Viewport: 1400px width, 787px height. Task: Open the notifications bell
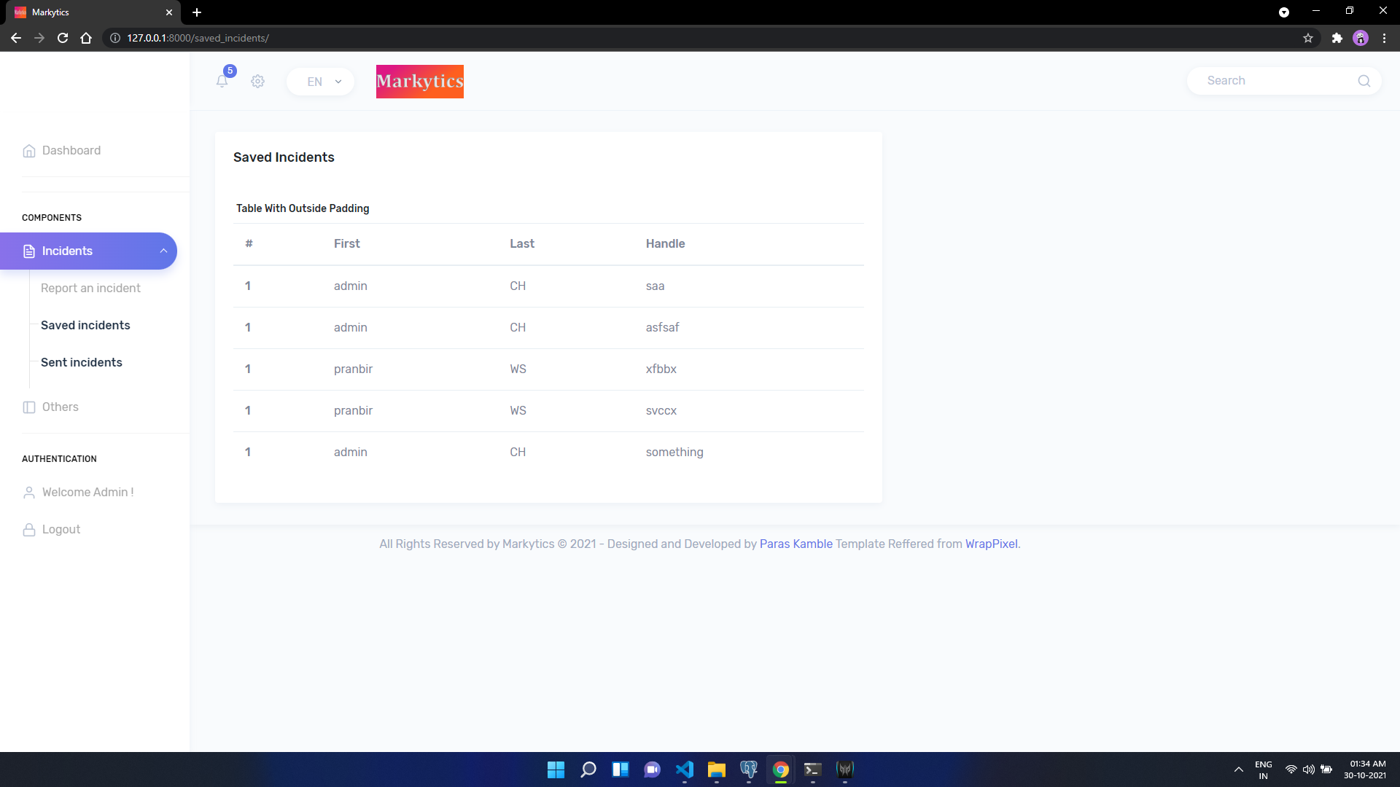click(x=222, y=82)
